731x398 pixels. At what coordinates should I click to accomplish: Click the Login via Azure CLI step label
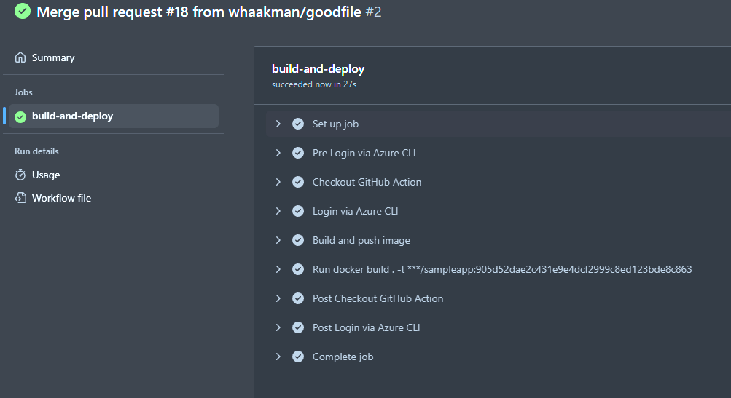coord(355,211)
